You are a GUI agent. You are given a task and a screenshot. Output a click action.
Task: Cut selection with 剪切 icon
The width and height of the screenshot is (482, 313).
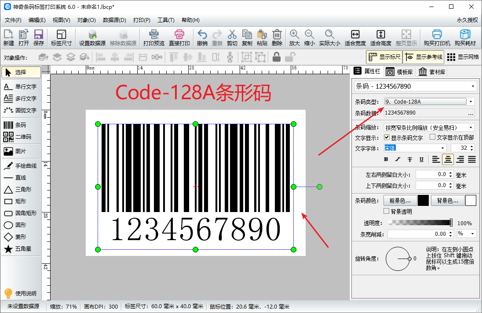tap(232, 37)
